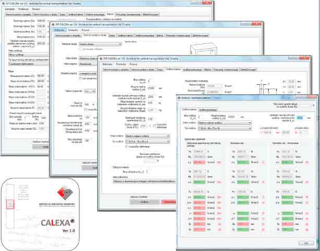Expand Vrsta vodilice dropdown in front dialog
The height and width of the screenshot is (251, 320).
(x=224, y=123)
